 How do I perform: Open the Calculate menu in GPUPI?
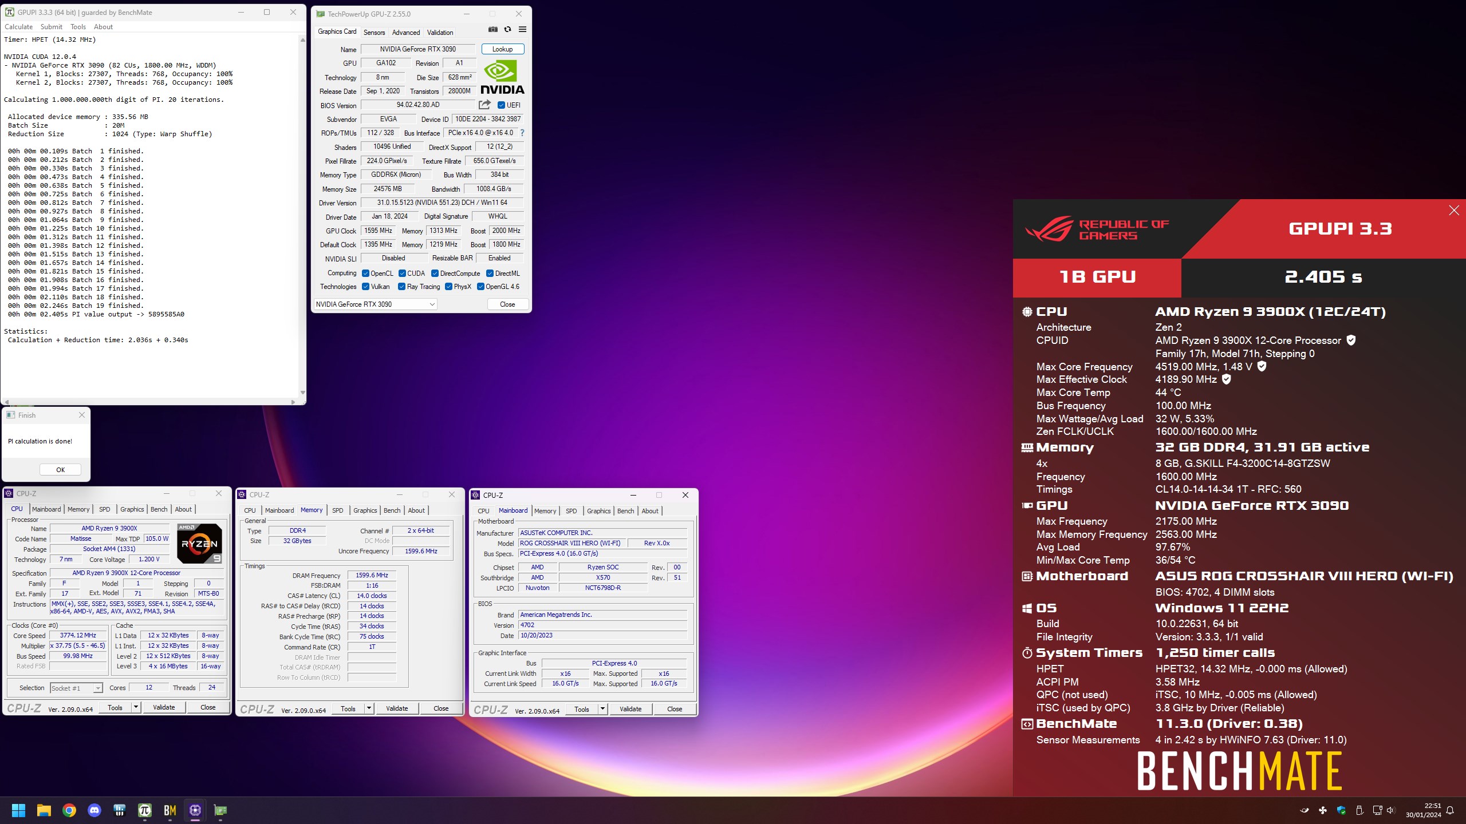tap(19, 27)
